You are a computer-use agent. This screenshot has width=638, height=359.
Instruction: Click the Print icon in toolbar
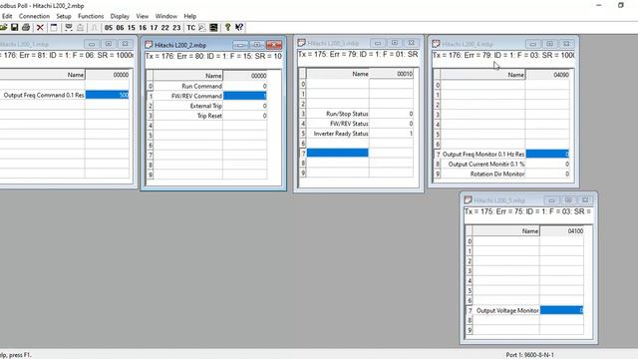pyautogui.click(x=26, y=27)
